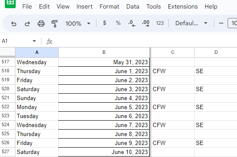Viewport: 237px width, 157px height.
Task: Select row 522 header
Action: coord(8,107)
